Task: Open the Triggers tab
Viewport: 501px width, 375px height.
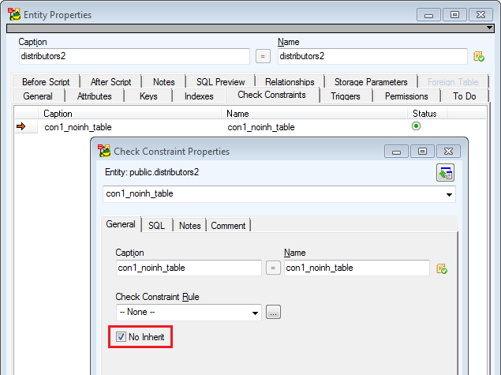Action: (x=345, y=96)
